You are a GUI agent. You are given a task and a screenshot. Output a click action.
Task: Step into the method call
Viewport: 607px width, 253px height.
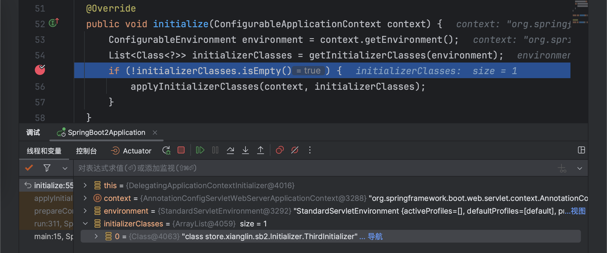click(x=245, y=150)
